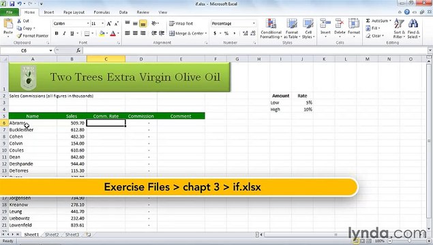Click Decrease Decimal icon
The height and width of the screenshot is (245, 433).
[x=253, y=33]
